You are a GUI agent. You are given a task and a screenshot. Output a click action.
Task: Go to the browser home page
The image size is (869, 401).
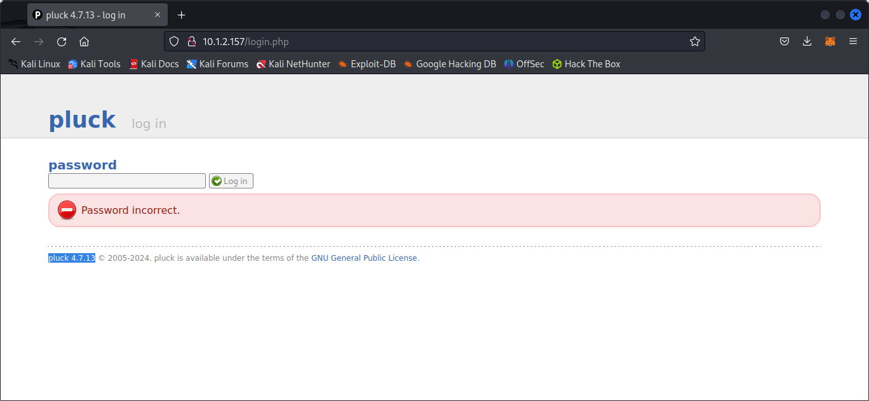[x=84, y=42]
